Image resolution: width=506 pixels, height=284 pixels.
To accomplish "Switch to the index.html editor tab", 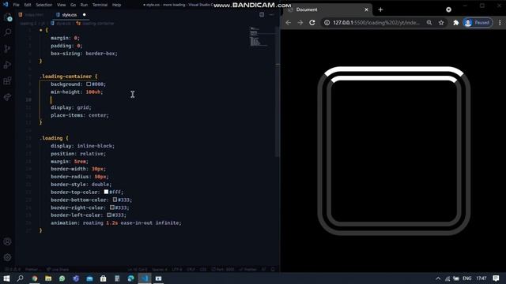I will pyautogui.click(x=33, y=15).
